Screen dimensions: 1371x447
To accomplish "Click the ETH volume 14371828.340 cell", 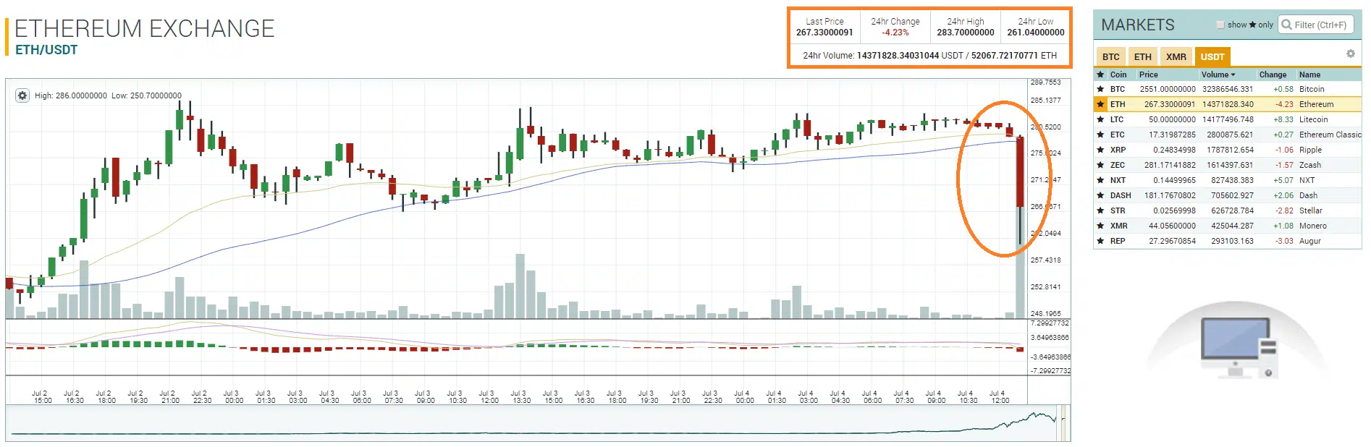I will [1228, 104].
